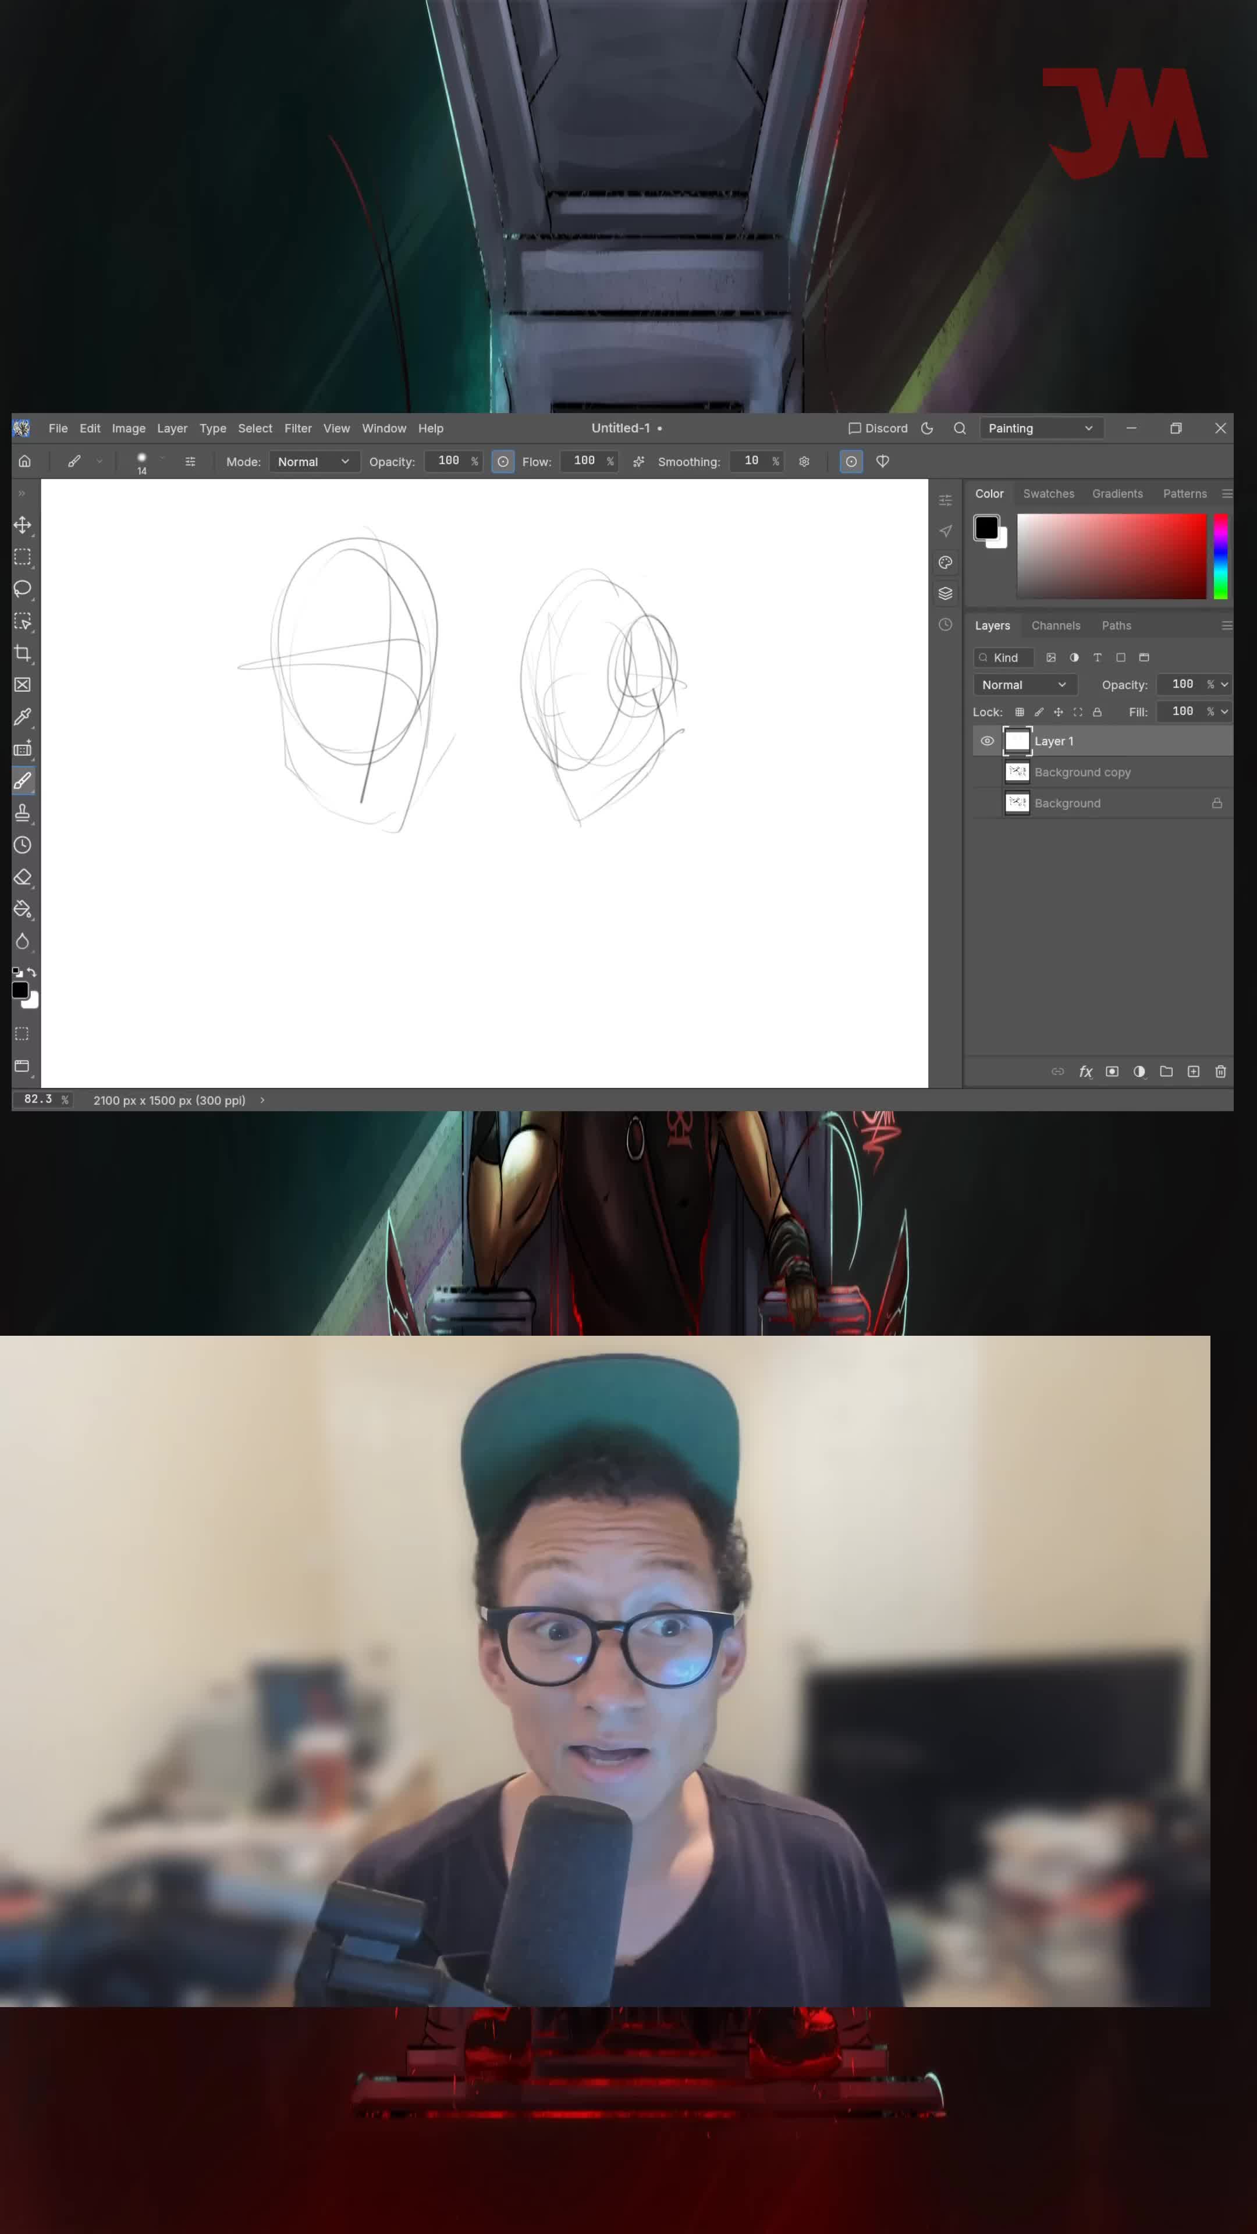
Task: Switch to the Channels tab
Action: click(1056, 625)
